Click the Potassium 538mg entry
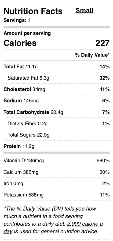113x241 pixels. (x=24, y=195)
